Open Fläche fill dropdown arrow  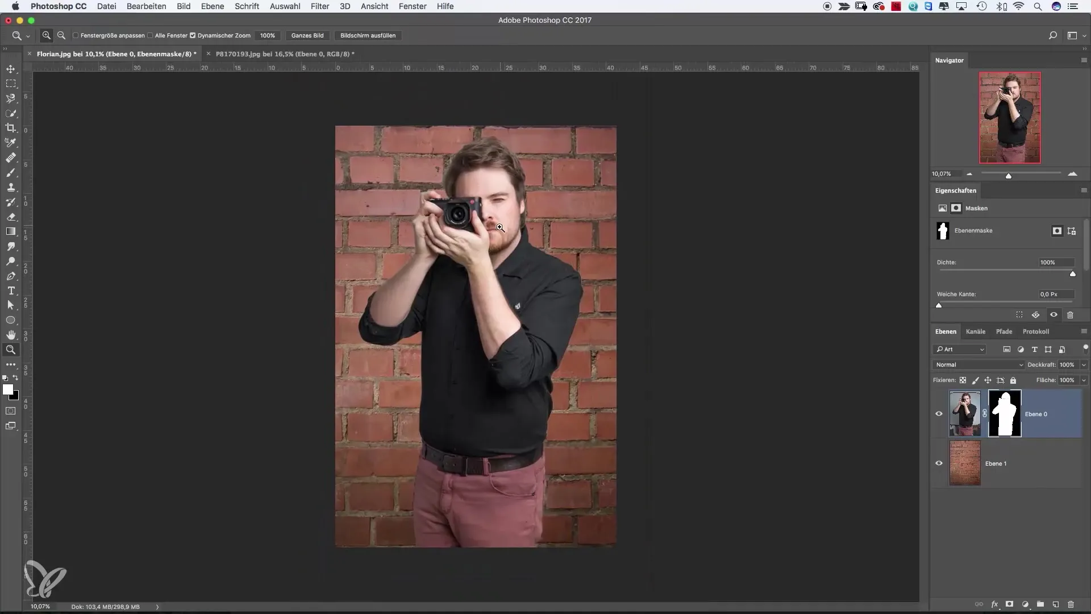pos(1084,380)
